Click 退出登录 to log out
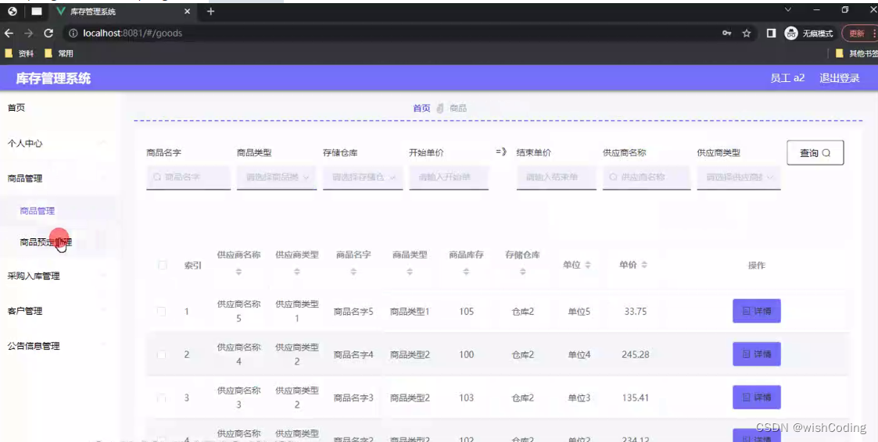Viewport: 878px width, 442px height. click(840, 78)
